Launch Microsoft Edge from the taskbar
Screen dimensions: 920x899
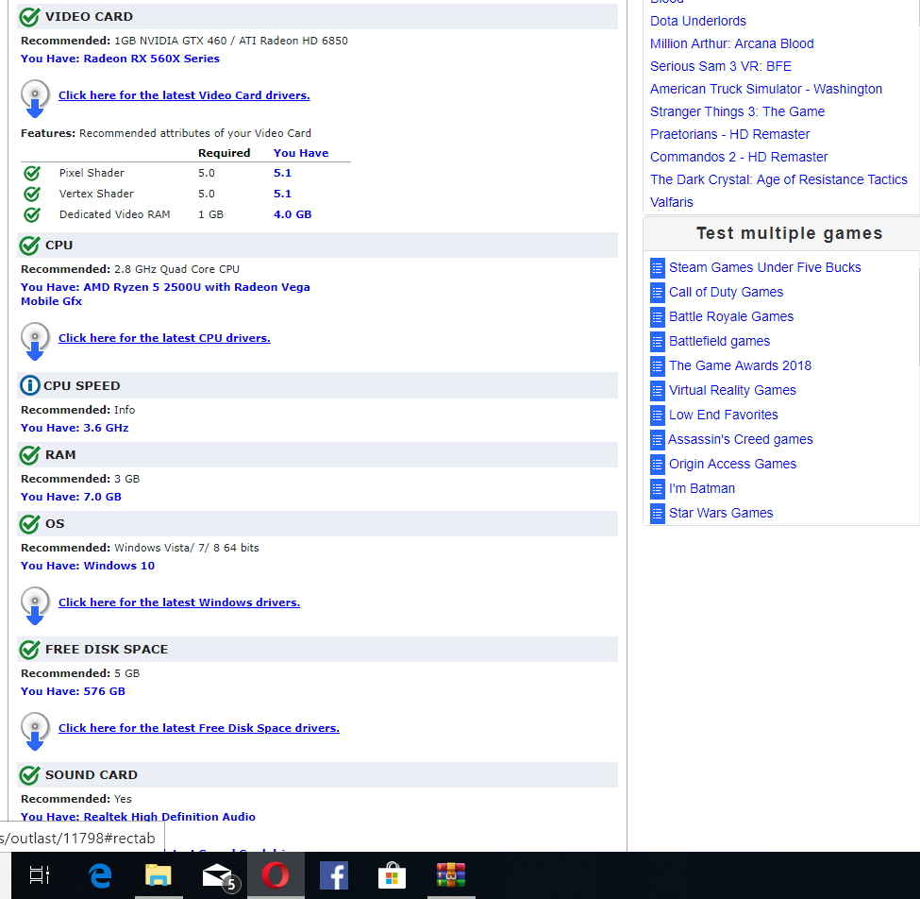[100, 875]
